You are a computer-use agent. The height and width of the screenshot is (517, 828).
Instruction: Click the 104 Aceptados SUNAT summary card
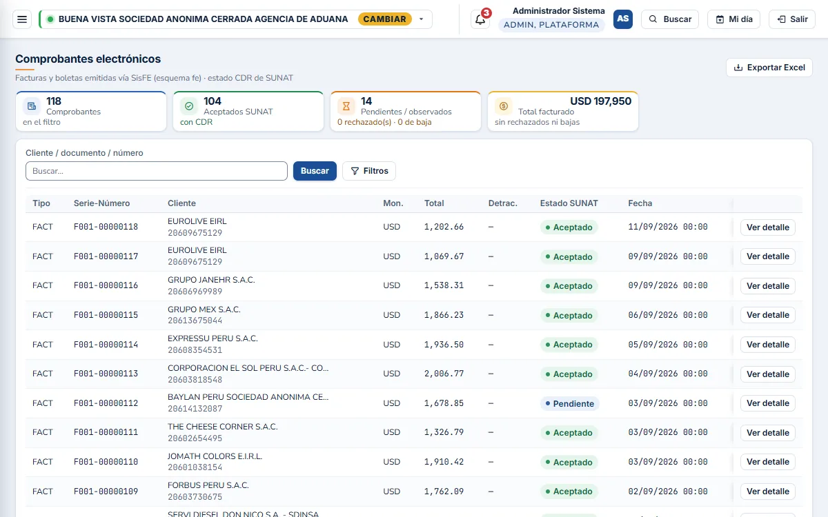coord(248,111)
